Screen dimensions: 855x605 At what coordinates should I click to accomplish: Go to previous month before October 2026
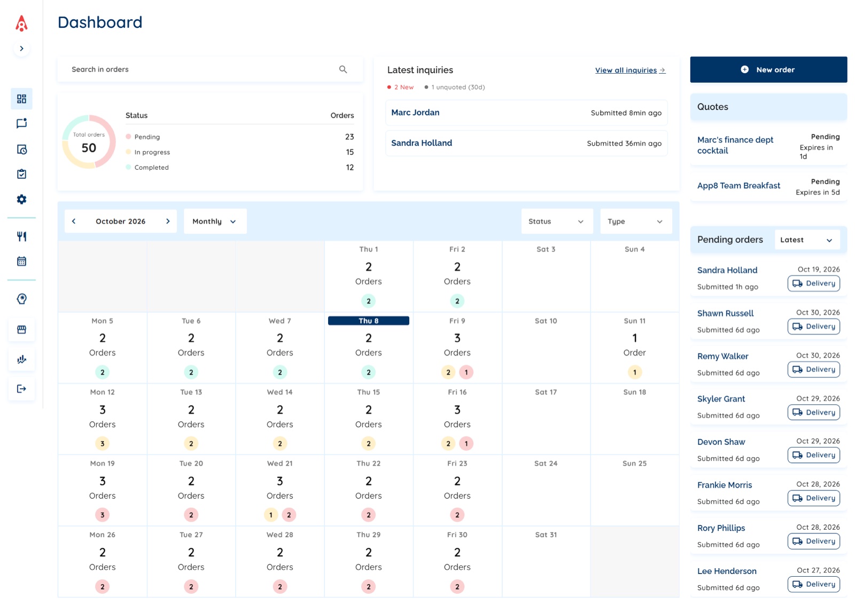(74, 221)
